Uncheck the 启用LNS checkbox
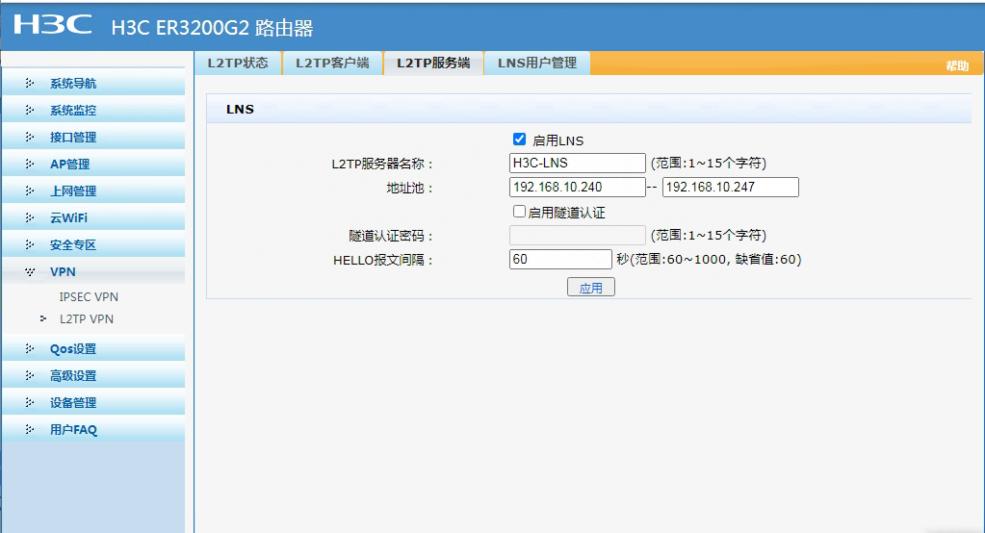The height and width of the screenshot is (533, 985). coord(520,140)
